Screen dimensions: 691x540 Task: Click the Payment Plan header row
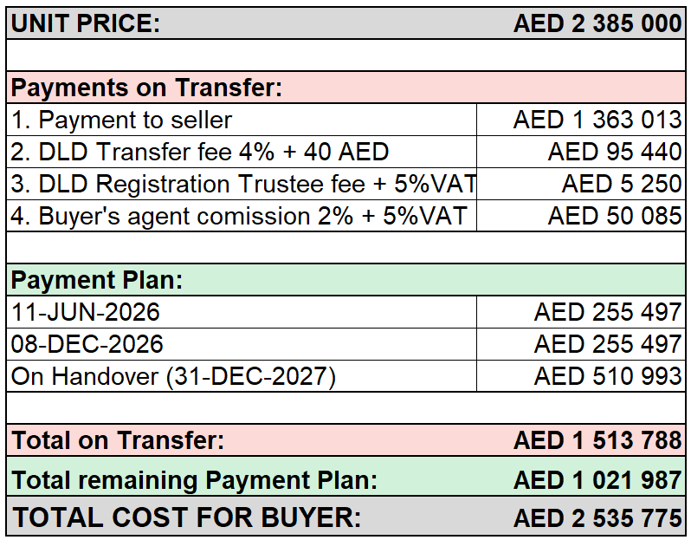346,280
